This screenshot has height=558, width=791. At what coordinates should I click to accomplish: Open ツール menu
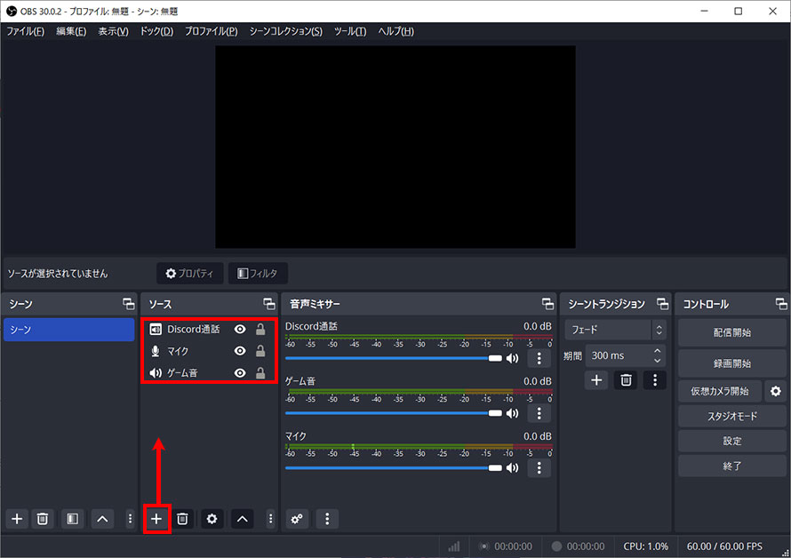point(350,31)
